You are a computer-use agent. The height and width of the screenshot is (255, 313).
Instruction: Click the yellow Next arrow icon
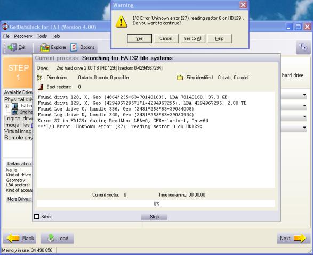click(x=300, y=238)
